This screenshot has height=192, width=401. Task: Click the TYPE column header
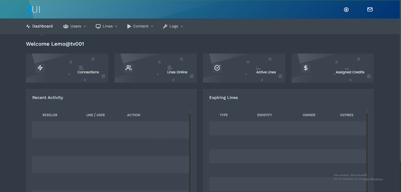pyautogui.click(x=224, y=115)
